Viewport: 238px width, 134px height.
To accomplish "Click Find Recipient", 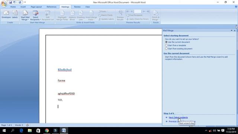I will [x=134, y=15].
